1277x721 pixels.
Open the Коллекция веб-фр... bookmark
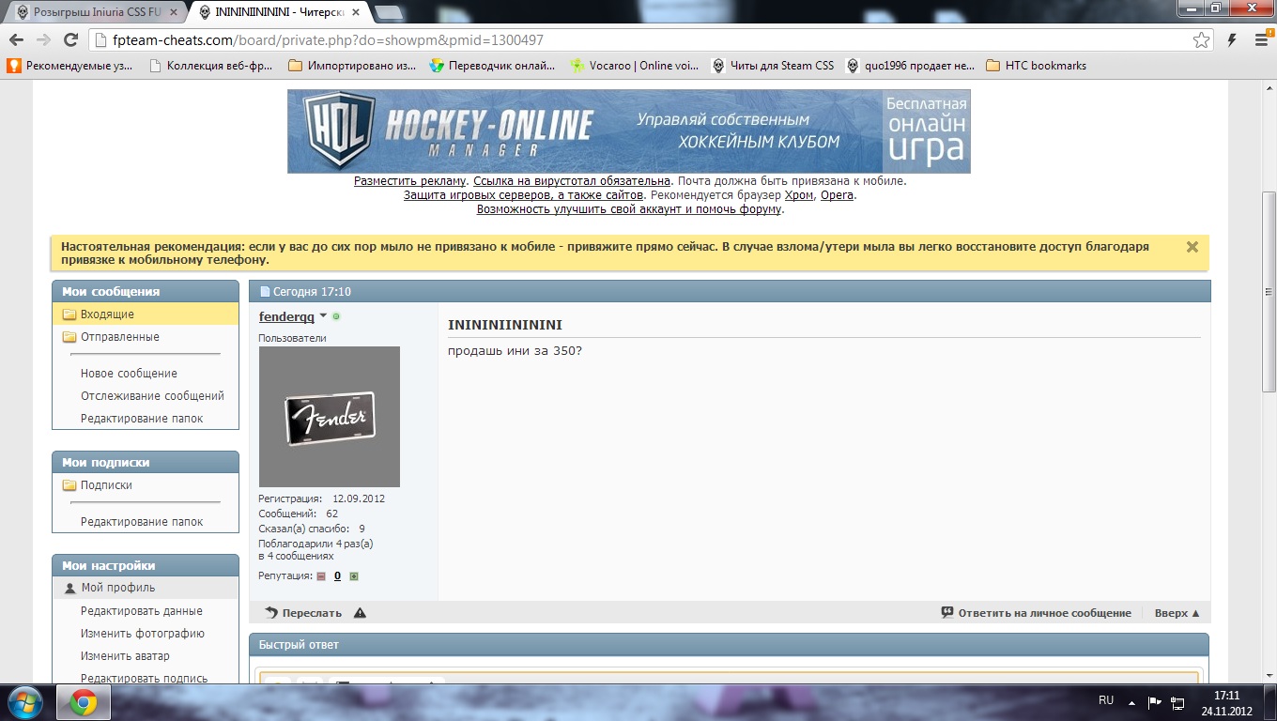coord(211,66)
